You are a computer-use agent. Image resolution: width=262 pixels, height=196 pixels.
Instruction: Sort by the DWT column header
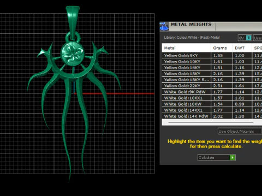tap(242, 48)
